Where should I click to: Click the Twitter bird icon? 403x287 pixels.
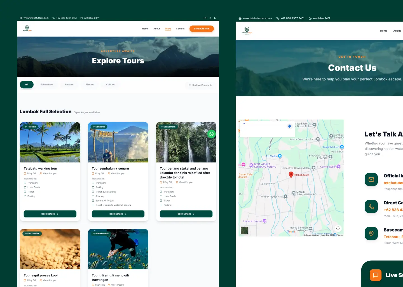[215, 18]
